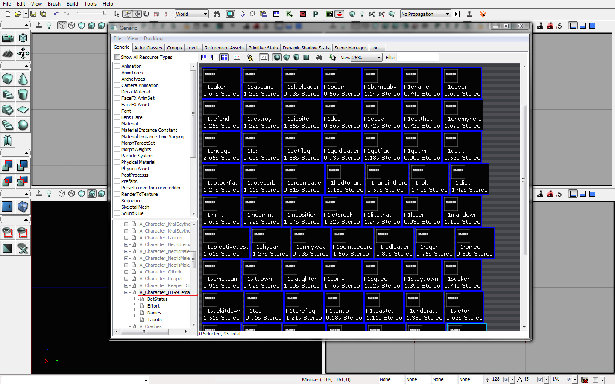Open the Build menu

[72, 4]
